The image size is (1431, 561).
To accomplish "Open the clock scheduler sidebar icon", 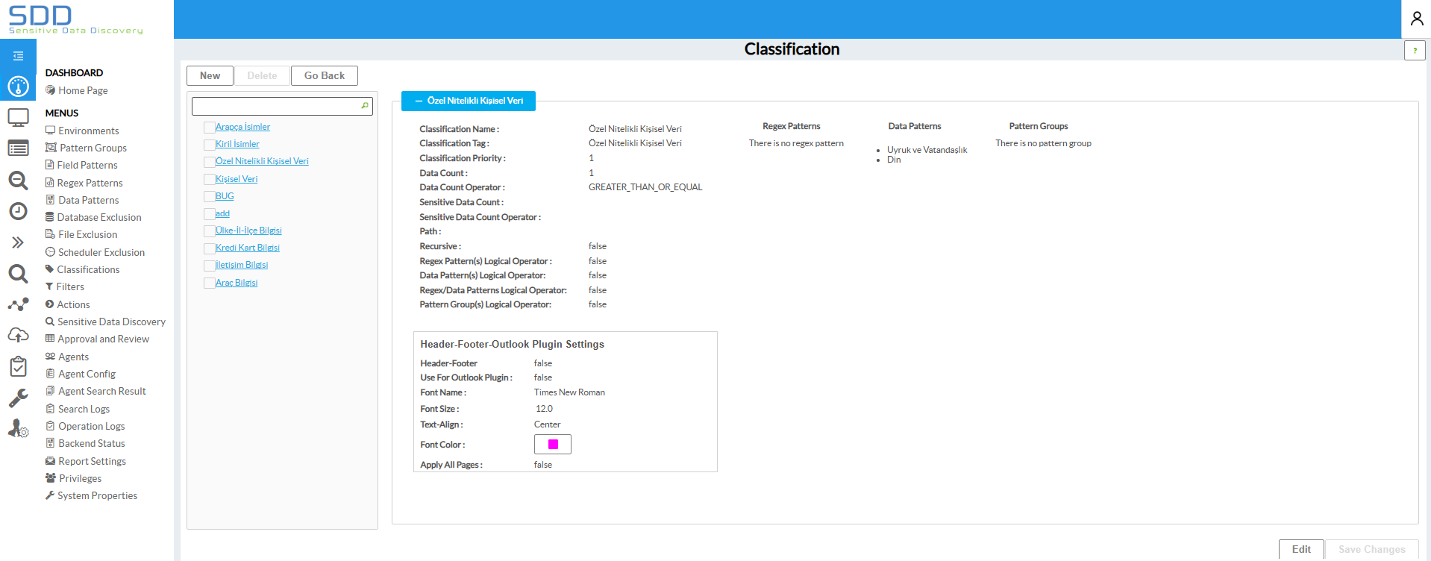I will coord(18,211).
